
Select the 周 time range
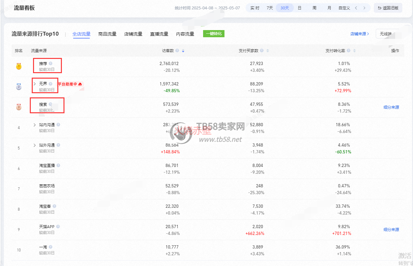315,8
